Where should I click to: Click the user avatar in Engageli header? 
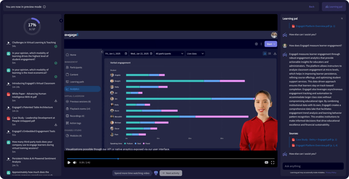(x=274, y=35)
